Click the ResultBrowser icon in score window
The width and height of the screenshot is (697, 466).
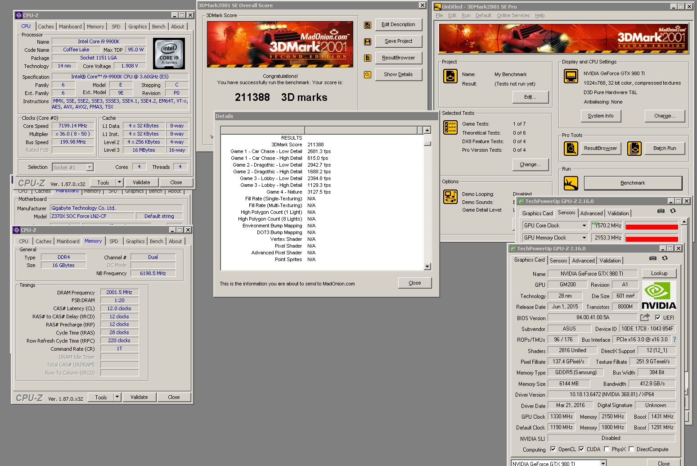coord(368,58)
